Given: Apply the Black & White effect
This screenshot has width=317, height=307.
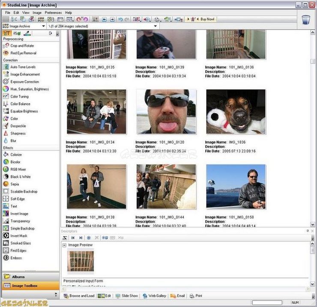Looking at the screenshot, I should (x=17, y=177).
